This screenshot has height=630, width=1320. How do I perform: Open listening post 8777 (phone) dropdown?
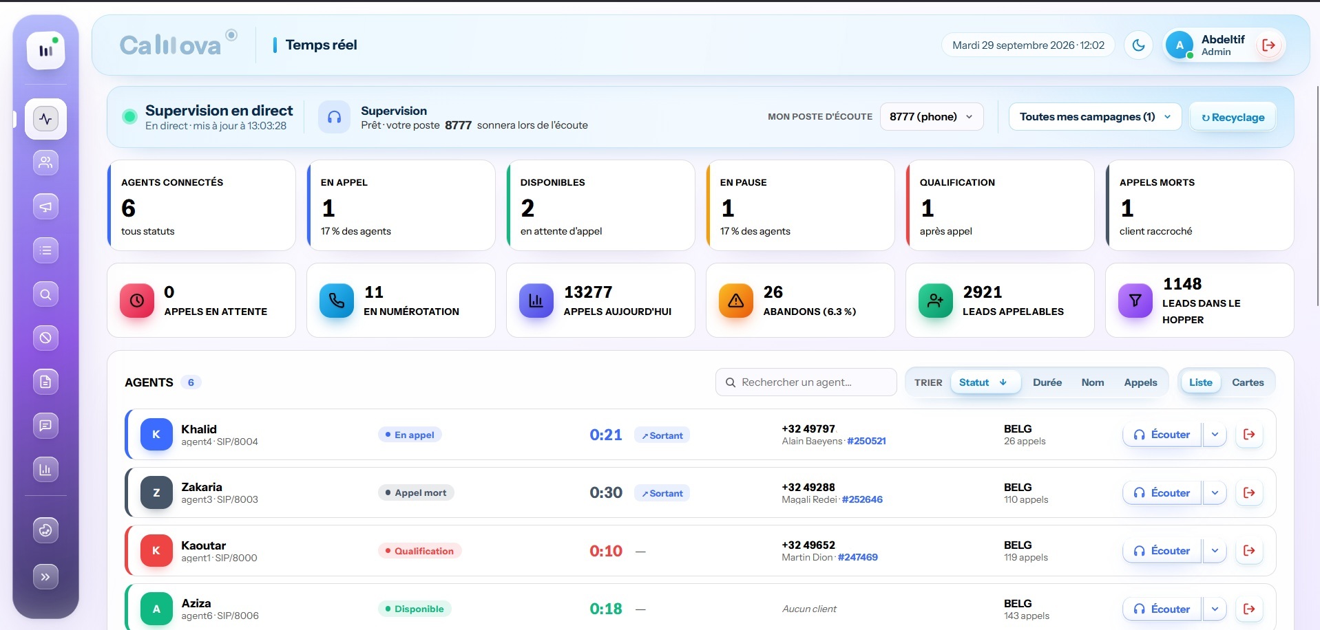[x=931, y=117]
